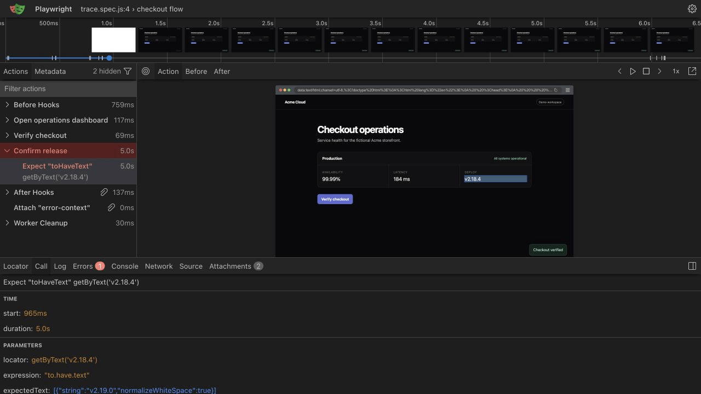Click the Attach error-context paperclip icon
The height and width of the screenshot is (394, 701).
pyautogui.click(x=111, y=207)
